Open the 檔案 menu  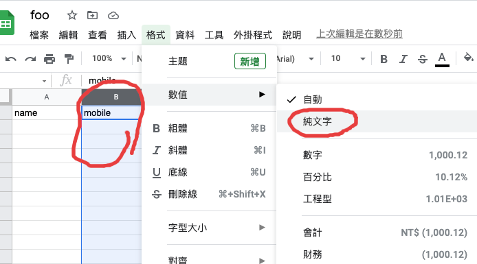click(39, 35)
